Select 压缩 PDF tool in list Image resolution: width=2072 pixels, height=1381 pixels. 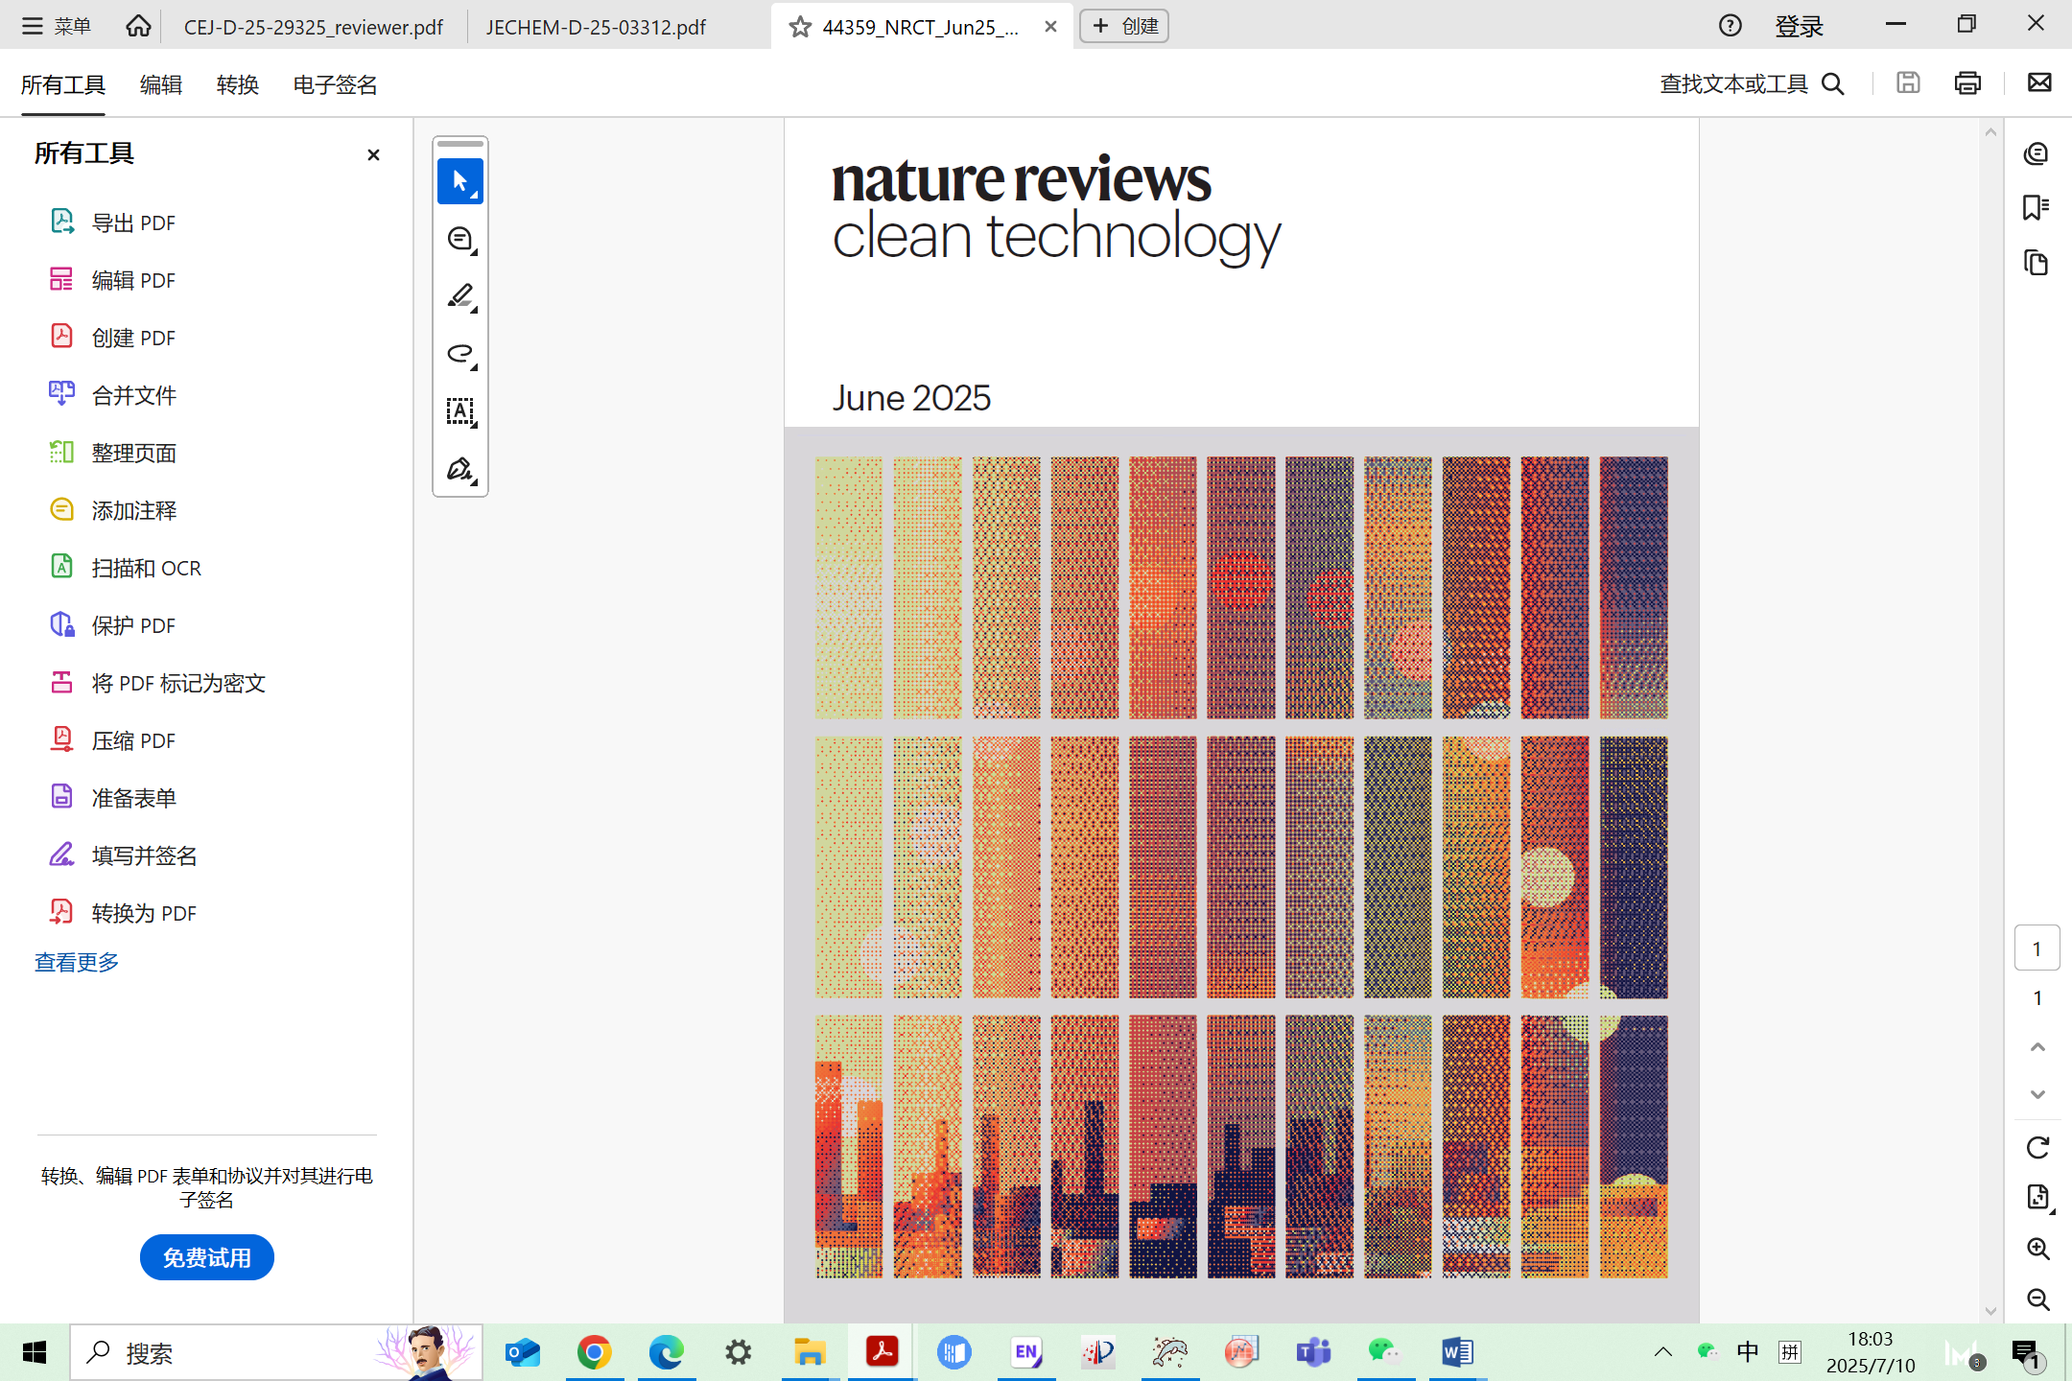click(132, 740)
